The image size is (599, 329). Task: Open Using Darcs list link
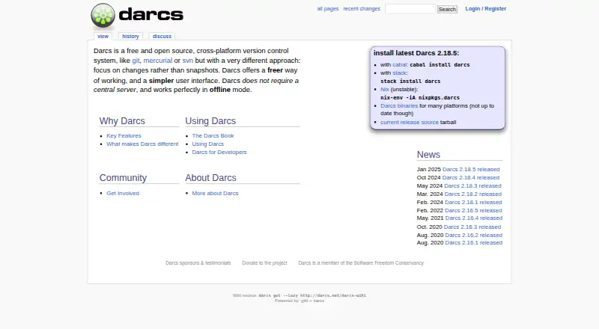click(x=208, y=144)
